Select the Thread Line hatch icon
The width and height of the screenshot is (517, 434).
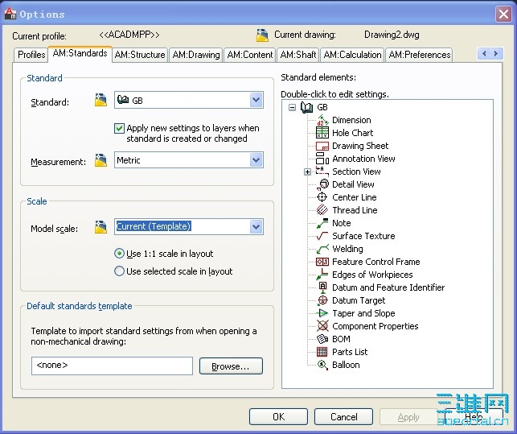point(322,210)
